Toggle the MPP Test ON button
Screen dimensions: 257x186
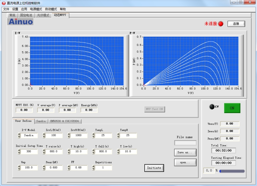pyautogui.click(x=154, y=109)
